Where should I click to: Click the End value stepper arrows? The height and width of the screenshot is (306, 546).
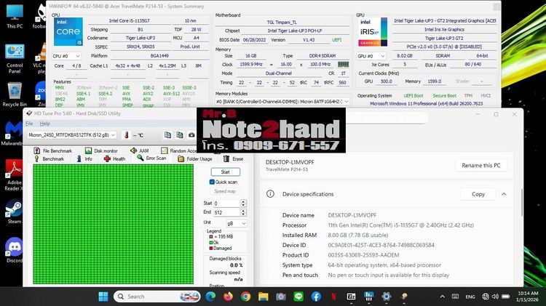click(243, 212)
